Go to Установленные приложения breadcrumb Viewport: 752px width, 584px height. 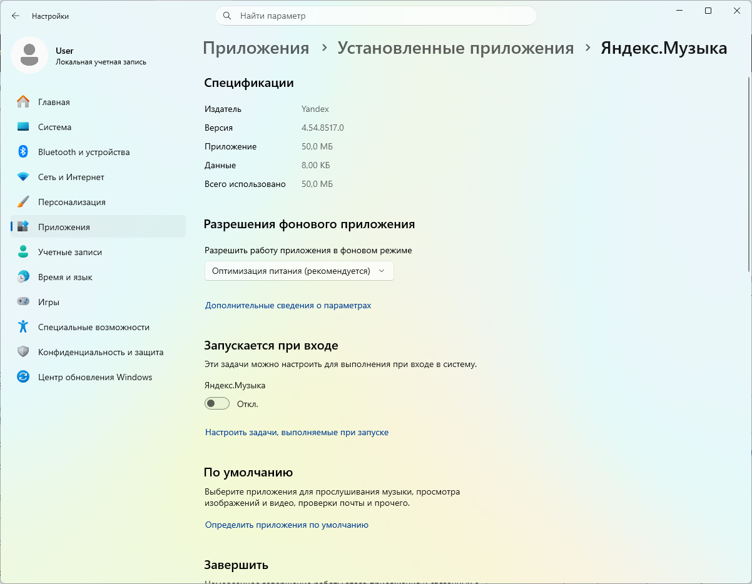(456, 48)
